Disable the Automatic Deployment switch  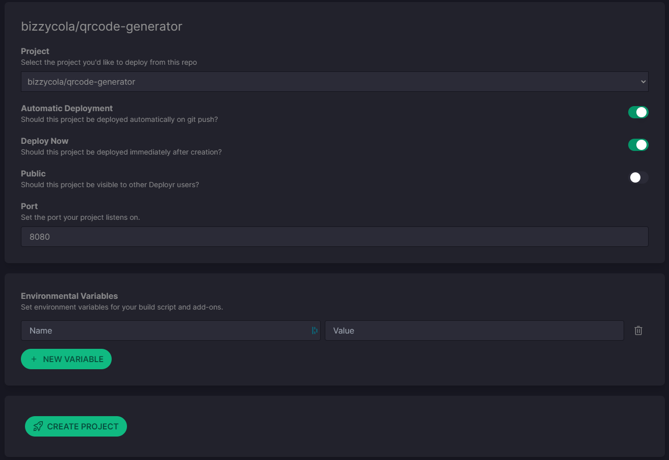(638, 112)
